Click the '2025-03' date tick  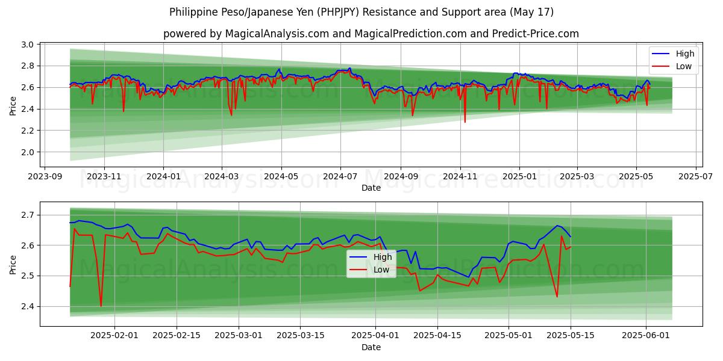tap(577, 177)
